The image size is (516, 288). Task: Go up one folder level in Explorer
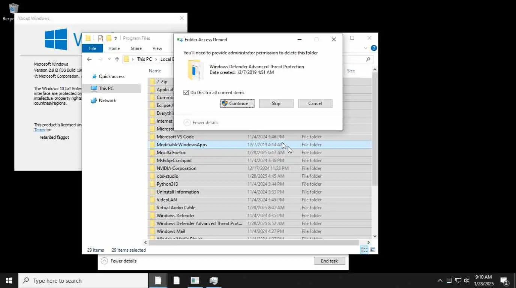[117, 59]
